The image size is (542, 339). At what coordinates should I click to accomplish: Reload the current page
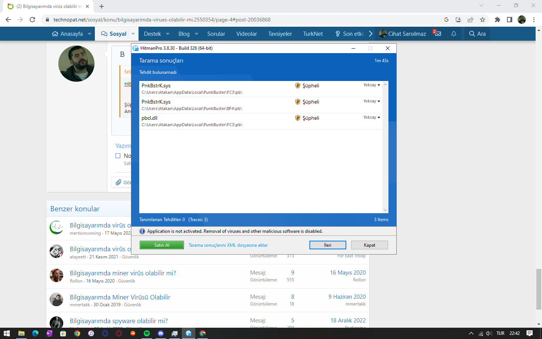tap(32, 20)
